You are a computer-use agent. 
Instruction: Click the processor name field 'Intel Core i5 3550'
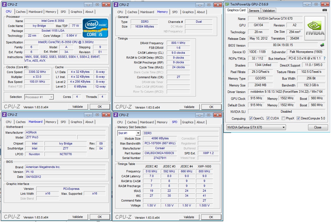click(x=53, y=21)
